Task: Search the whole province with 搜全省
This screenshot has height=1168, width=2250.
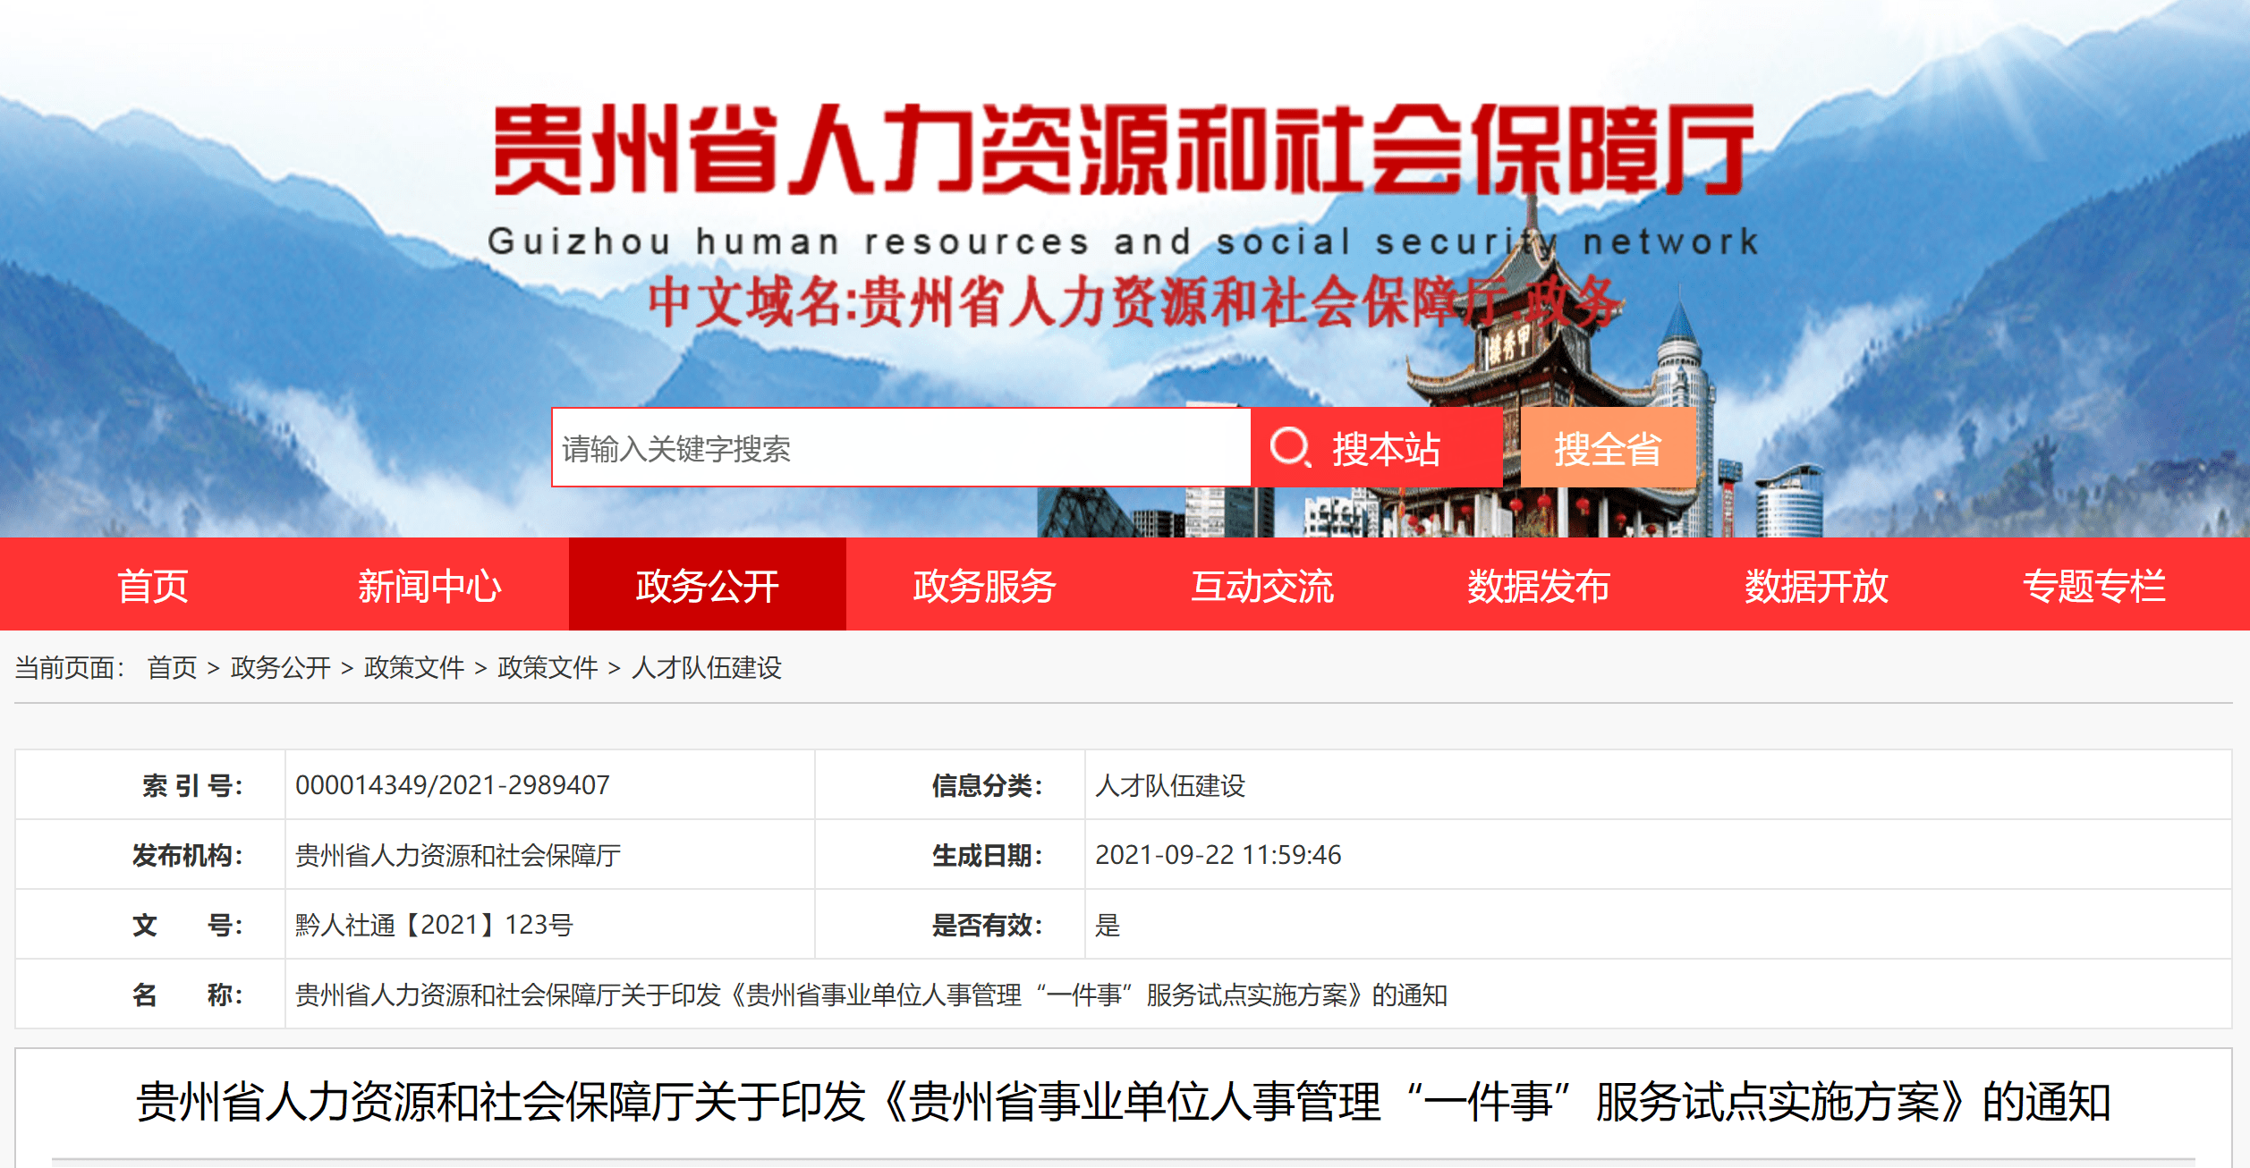Action: tap(1608, 448)
